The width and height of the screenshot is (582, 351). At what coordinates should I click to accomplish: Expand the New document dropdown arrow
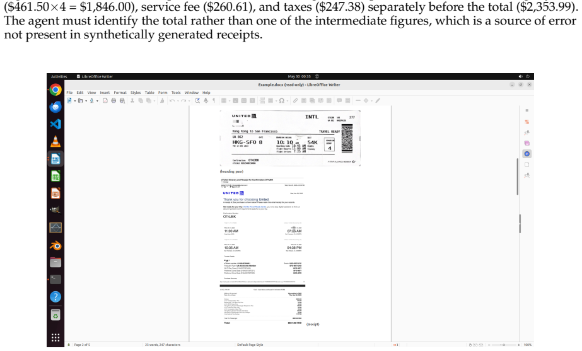(x=74, y=101)
